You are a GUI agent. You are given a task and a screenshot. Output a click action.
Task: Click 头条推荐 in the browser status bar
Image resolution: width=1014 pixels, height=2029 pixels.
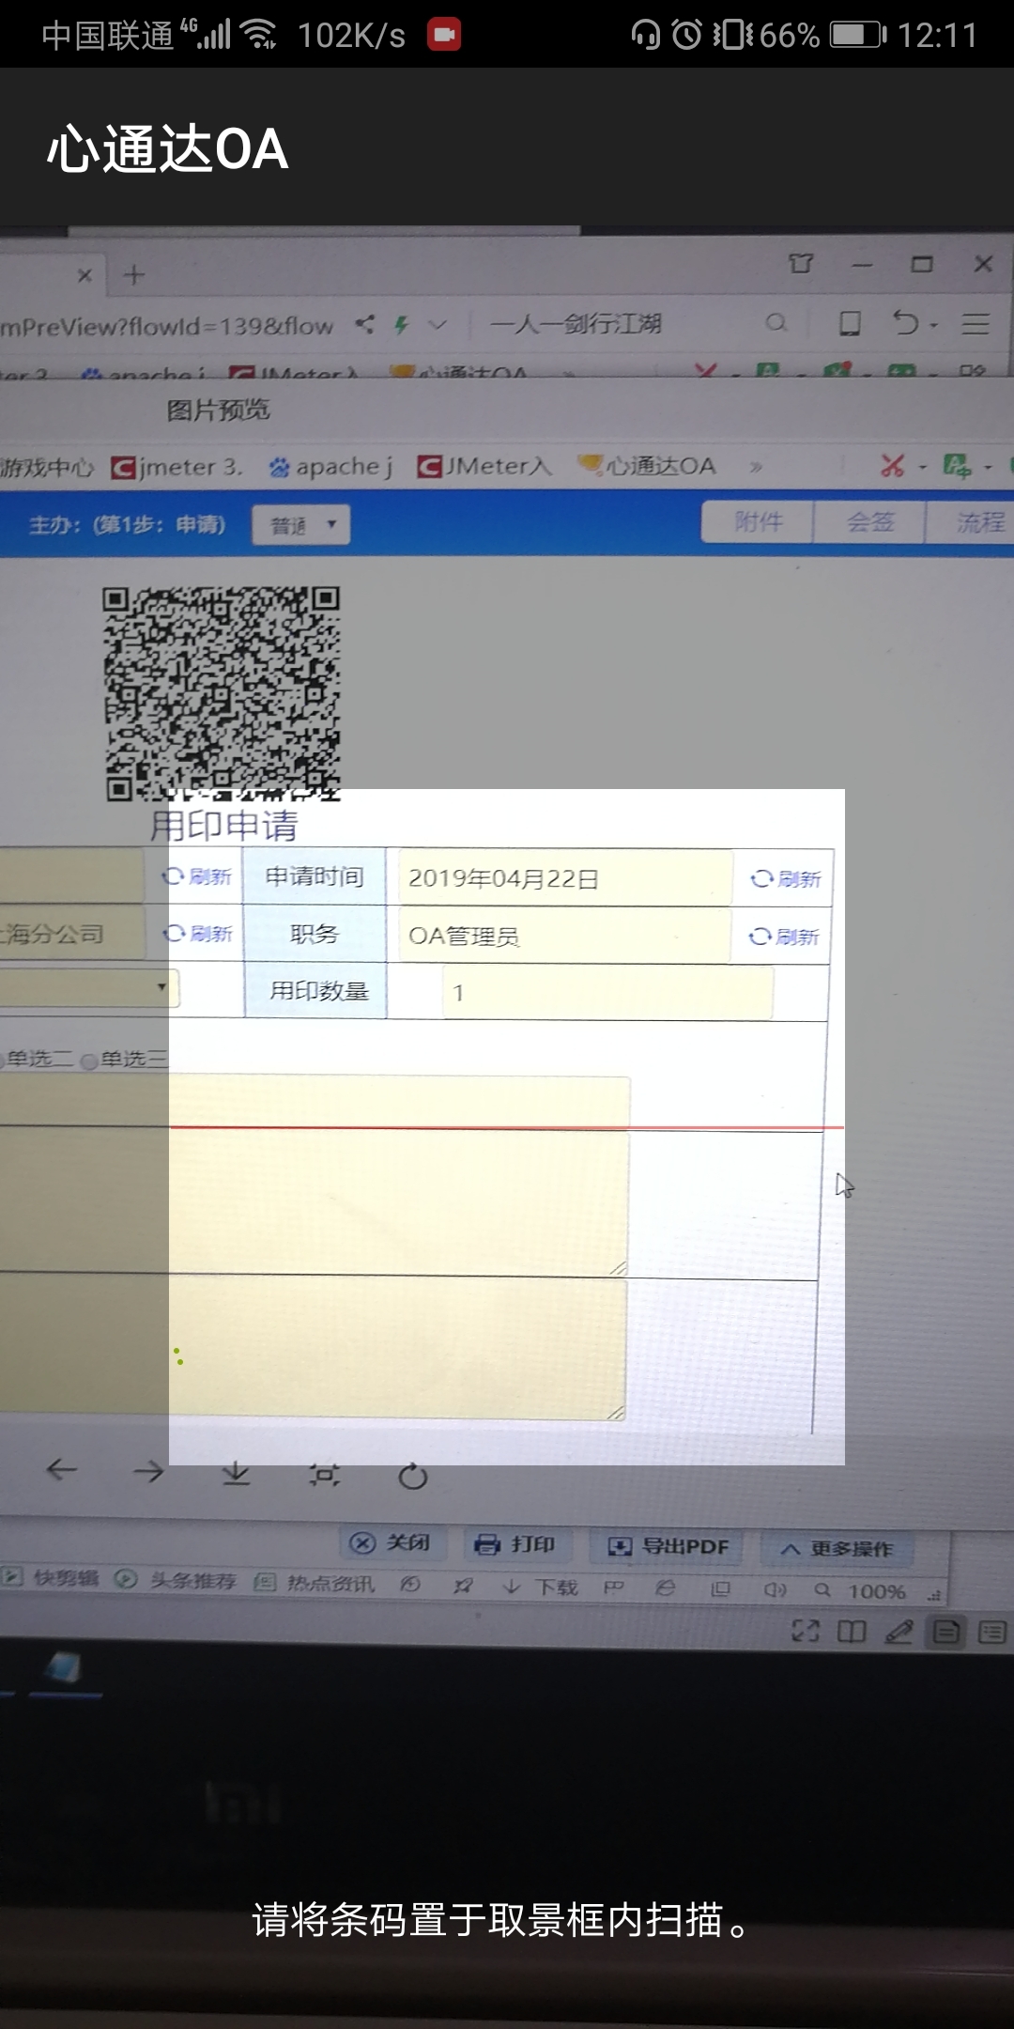point(177,1580)
